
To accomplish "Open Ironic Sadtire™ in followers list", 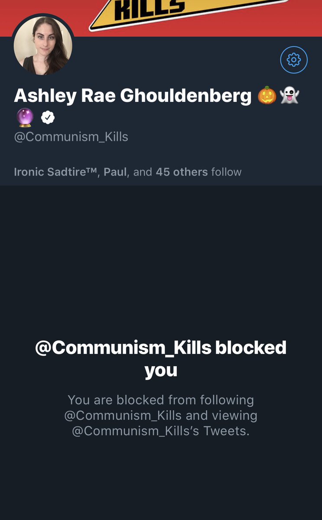I will click(x=56, y=172).
